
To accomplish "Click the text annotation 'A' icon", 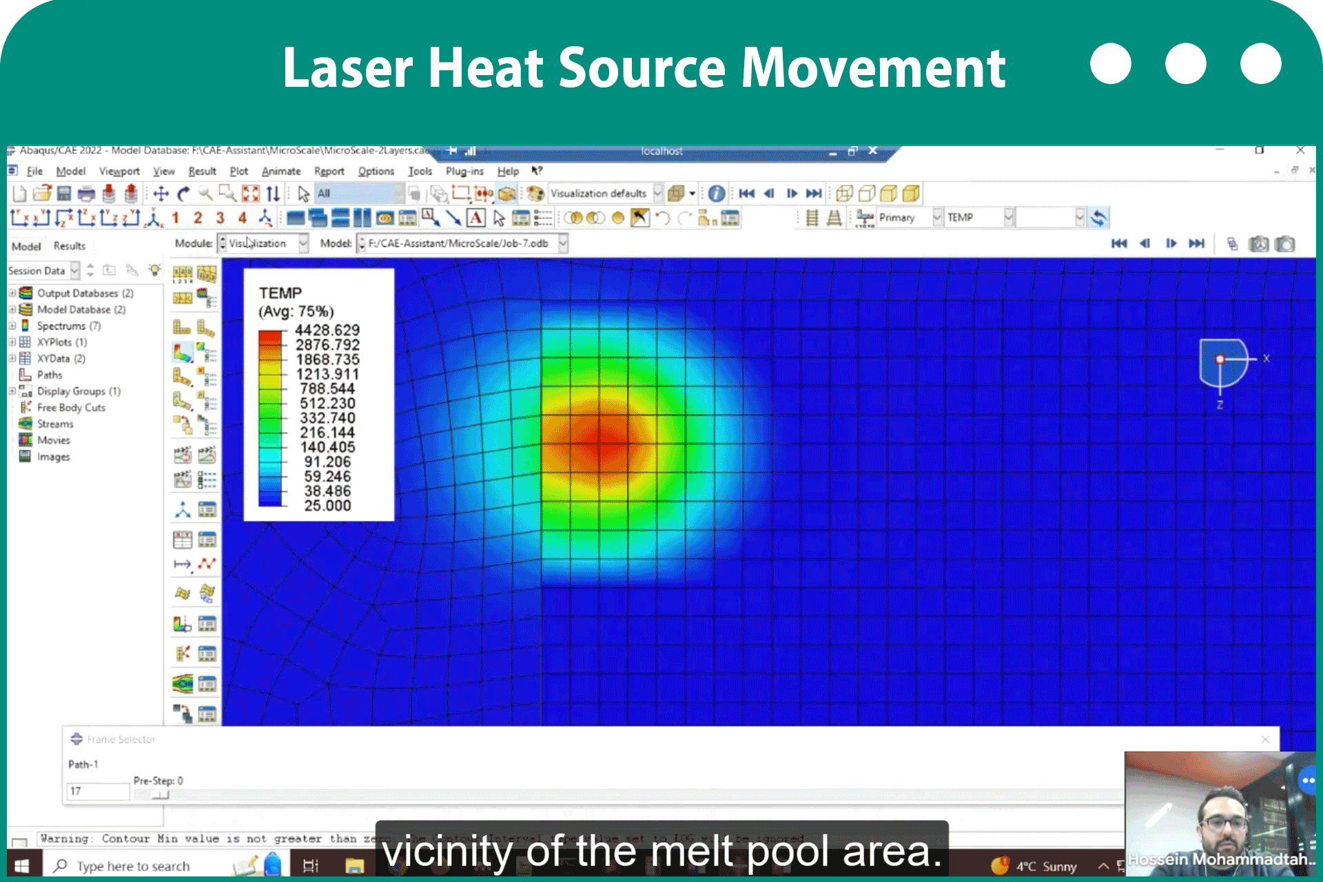I will click(475, 218).
